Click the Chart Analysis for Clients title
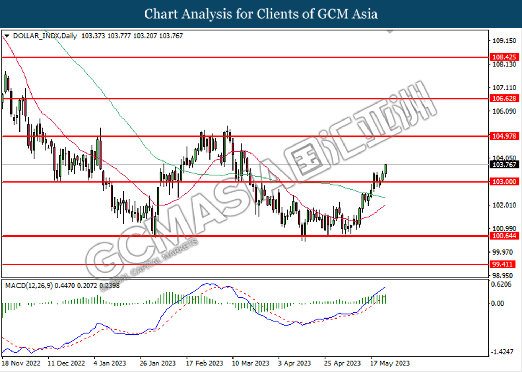This screenshot has height=372, width=522. click(261, 14)
